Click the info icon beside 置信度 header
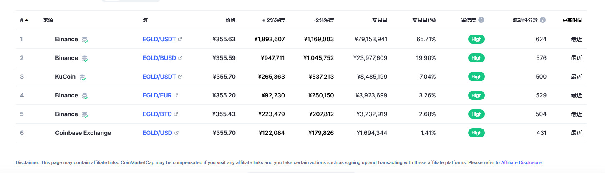The width and height of the screenshot is (605, 179). click(x=481, y=20)
